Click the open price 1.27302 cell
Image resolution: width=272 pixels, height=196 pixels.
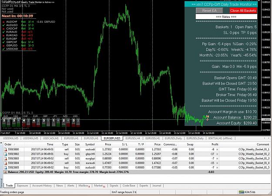(x=107, y=149)
